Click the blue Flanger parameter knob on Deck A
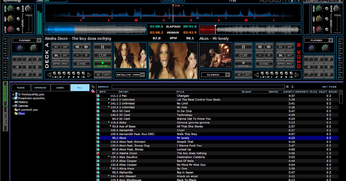346x181 pixels. pyautogui.click(x=20, y=48)
